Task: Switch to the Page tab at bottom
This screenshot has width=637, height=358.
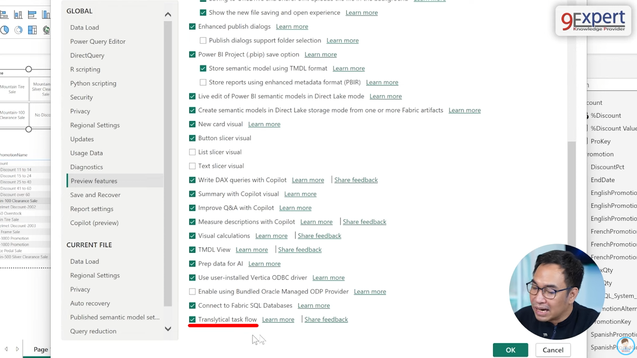Action: pyautogui.click(x=40, y=349)
